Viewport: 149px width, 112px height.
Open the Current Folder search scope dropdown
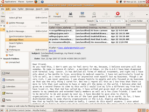tap(138, 21)
